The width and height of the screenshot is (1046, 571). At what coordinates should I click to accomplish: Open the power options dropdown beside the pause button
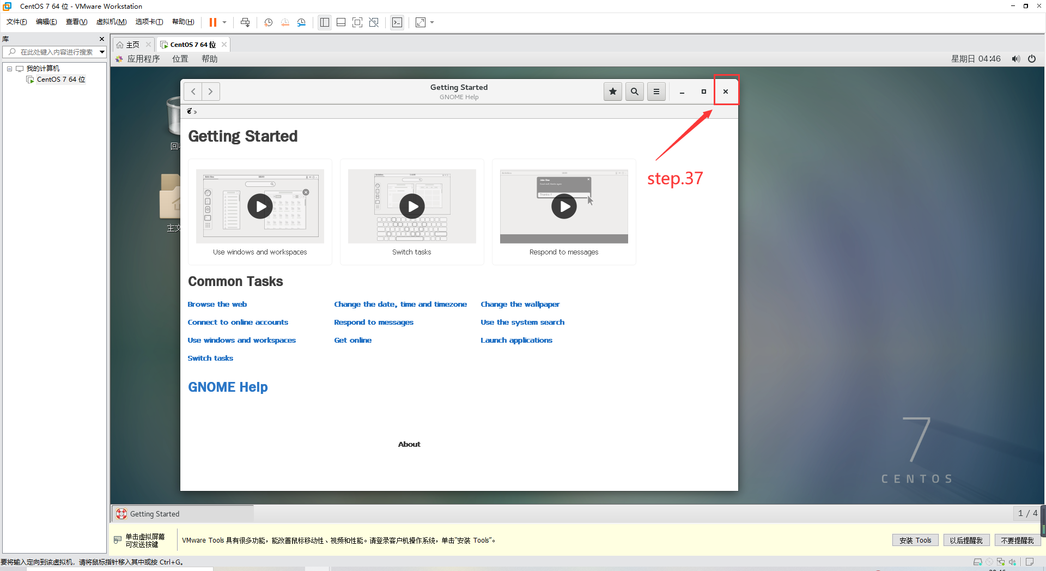[224, 22]
